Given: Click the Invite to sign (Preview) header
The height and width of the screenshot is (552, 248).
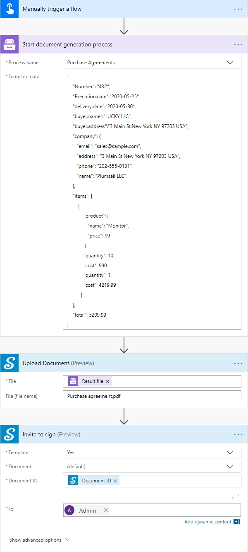Looking at the screenshot, I should coord(124,434).
